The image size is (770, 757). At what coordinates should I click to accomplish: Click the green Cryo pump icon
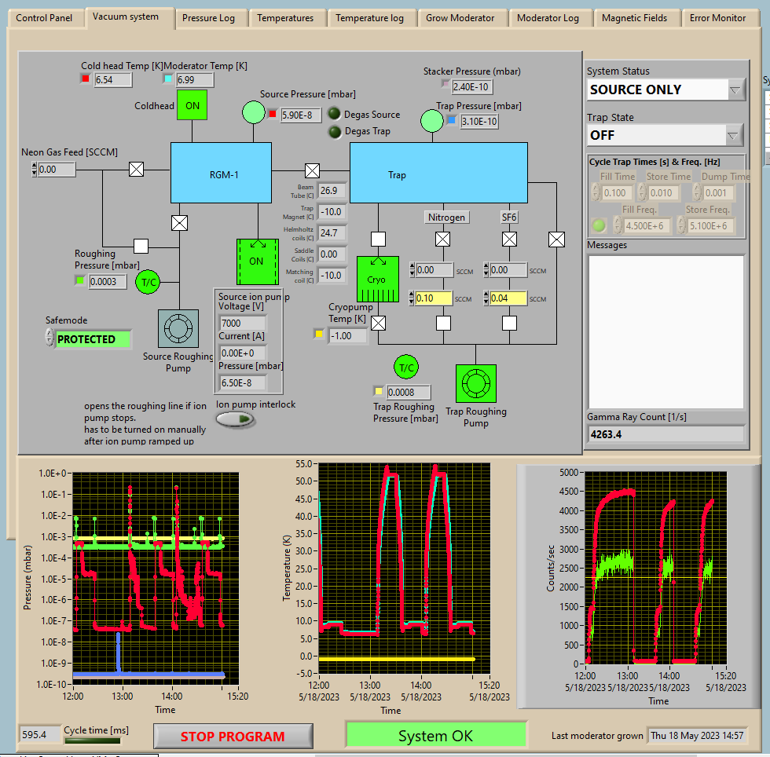377,280
